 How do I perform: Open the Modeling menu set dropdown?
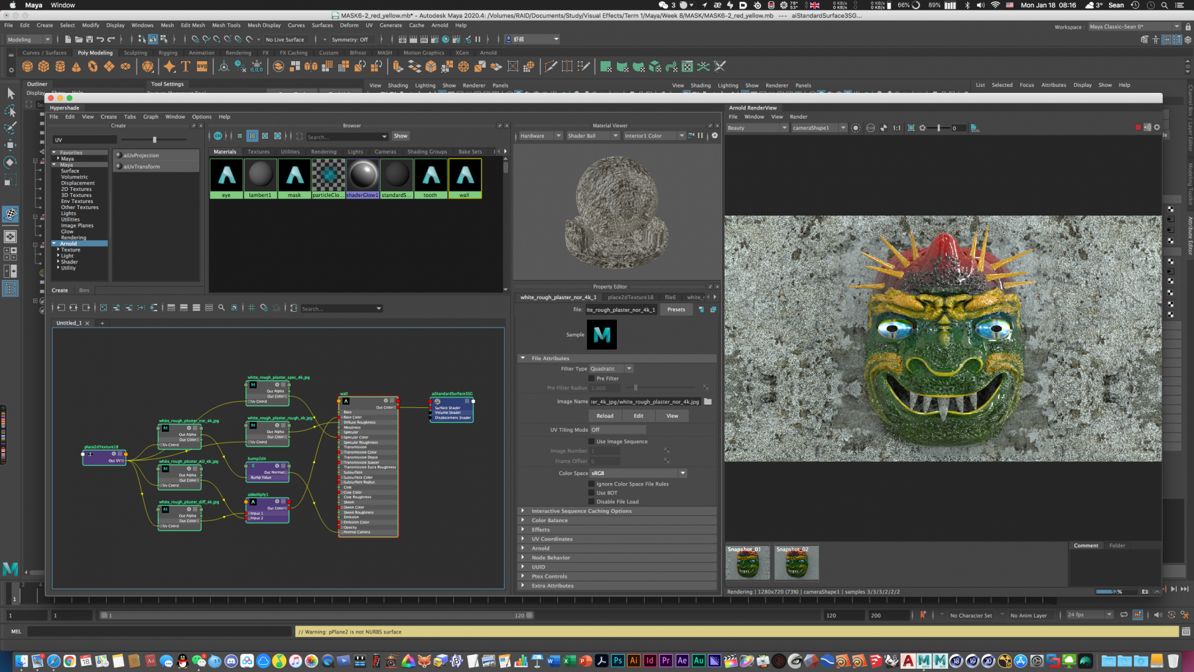(x=29, y=39)
